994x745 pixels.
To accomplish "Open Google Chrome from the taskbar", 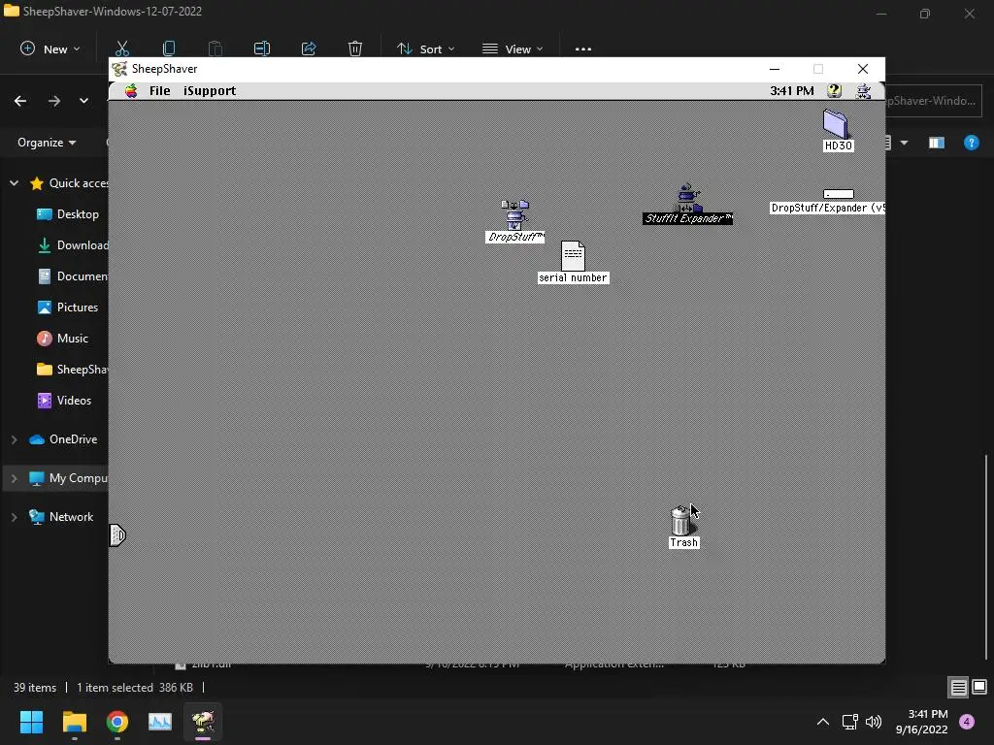I will (x=117, y=722).
